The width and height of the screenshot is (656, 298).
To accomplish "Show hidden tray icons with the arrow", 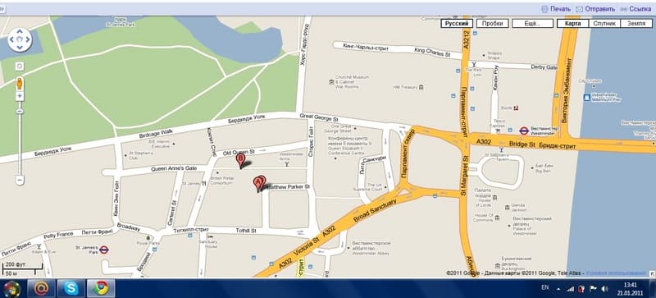I will pos(558,289).
